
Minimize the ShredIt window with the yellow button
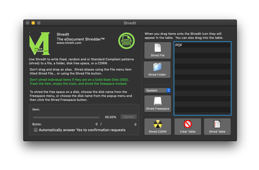(33, 23)
